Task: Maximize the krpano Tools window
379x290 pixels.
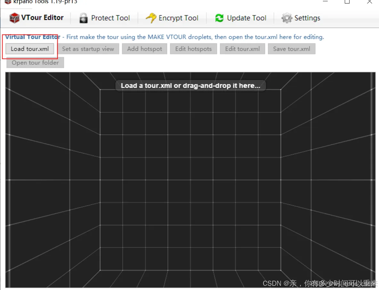Action: (x=347, y=2)
